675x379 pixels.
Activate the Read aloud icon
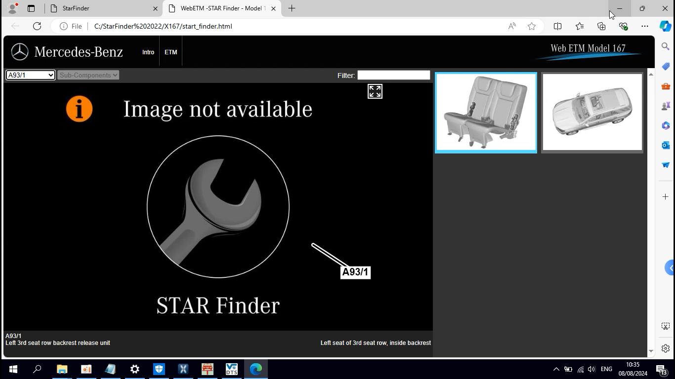click(x=512, y=26)
